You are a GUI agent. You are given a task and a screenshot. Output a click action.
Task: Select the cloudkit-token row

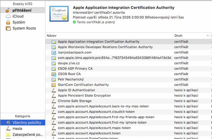[129, 112]
